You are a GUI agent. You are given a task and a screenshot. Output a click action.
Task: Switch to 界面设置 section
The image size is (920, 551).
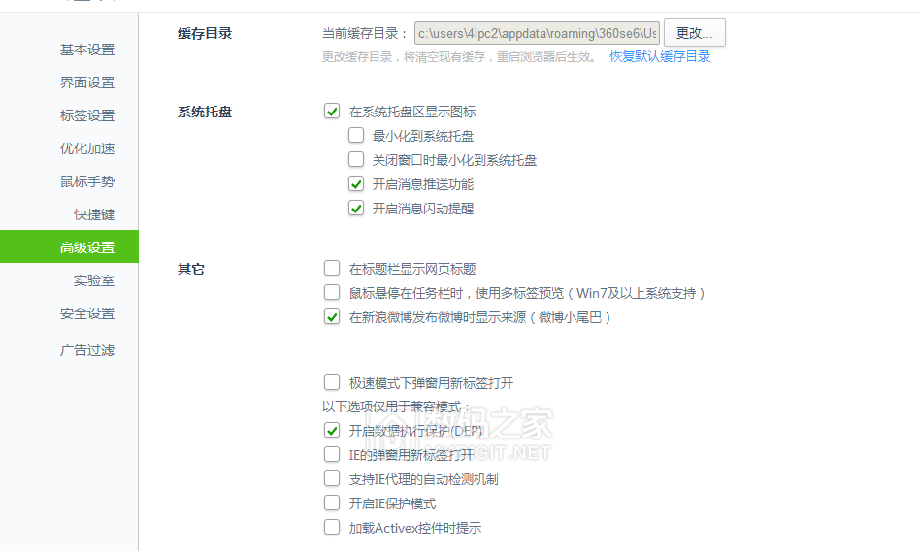pyautogui.click(x=86, y=82)
